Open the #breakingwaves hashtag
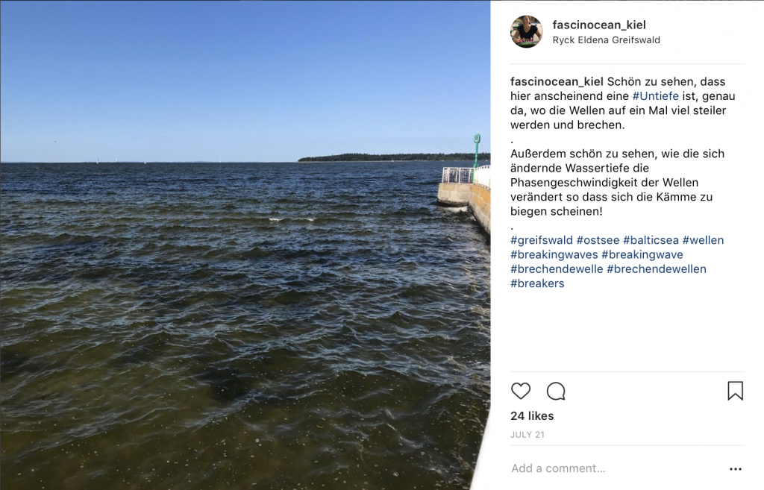This screenshot has width=764, height=490. [x=554, y=255]
